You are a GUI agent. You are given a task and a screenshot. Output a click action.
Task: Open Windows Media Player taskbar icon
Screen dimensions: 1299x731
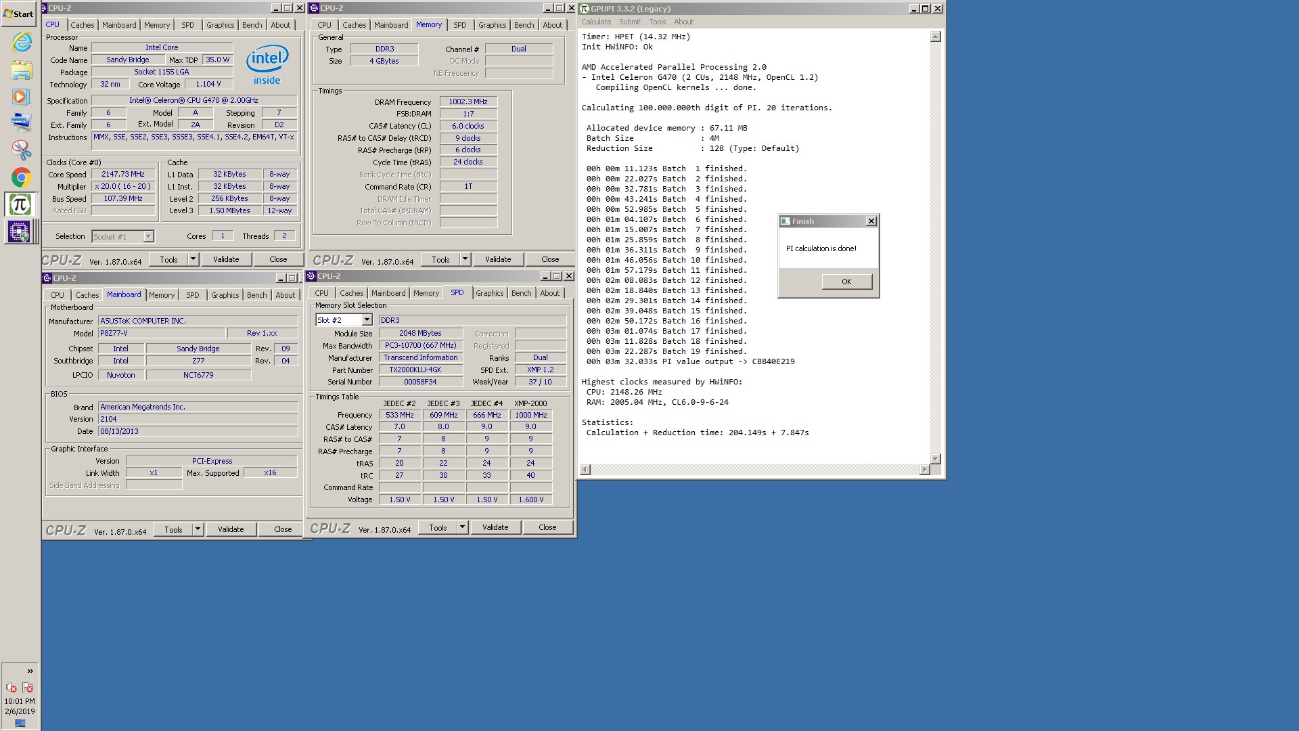(x=20, y=97)
